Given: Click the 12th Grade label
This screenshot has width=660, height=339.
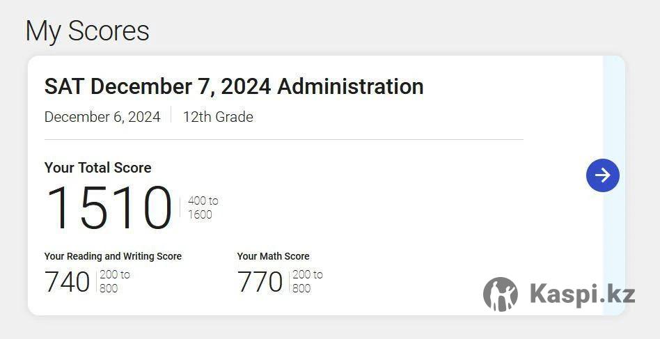Looking at the screenshot, I should click(x=218, y=117).
